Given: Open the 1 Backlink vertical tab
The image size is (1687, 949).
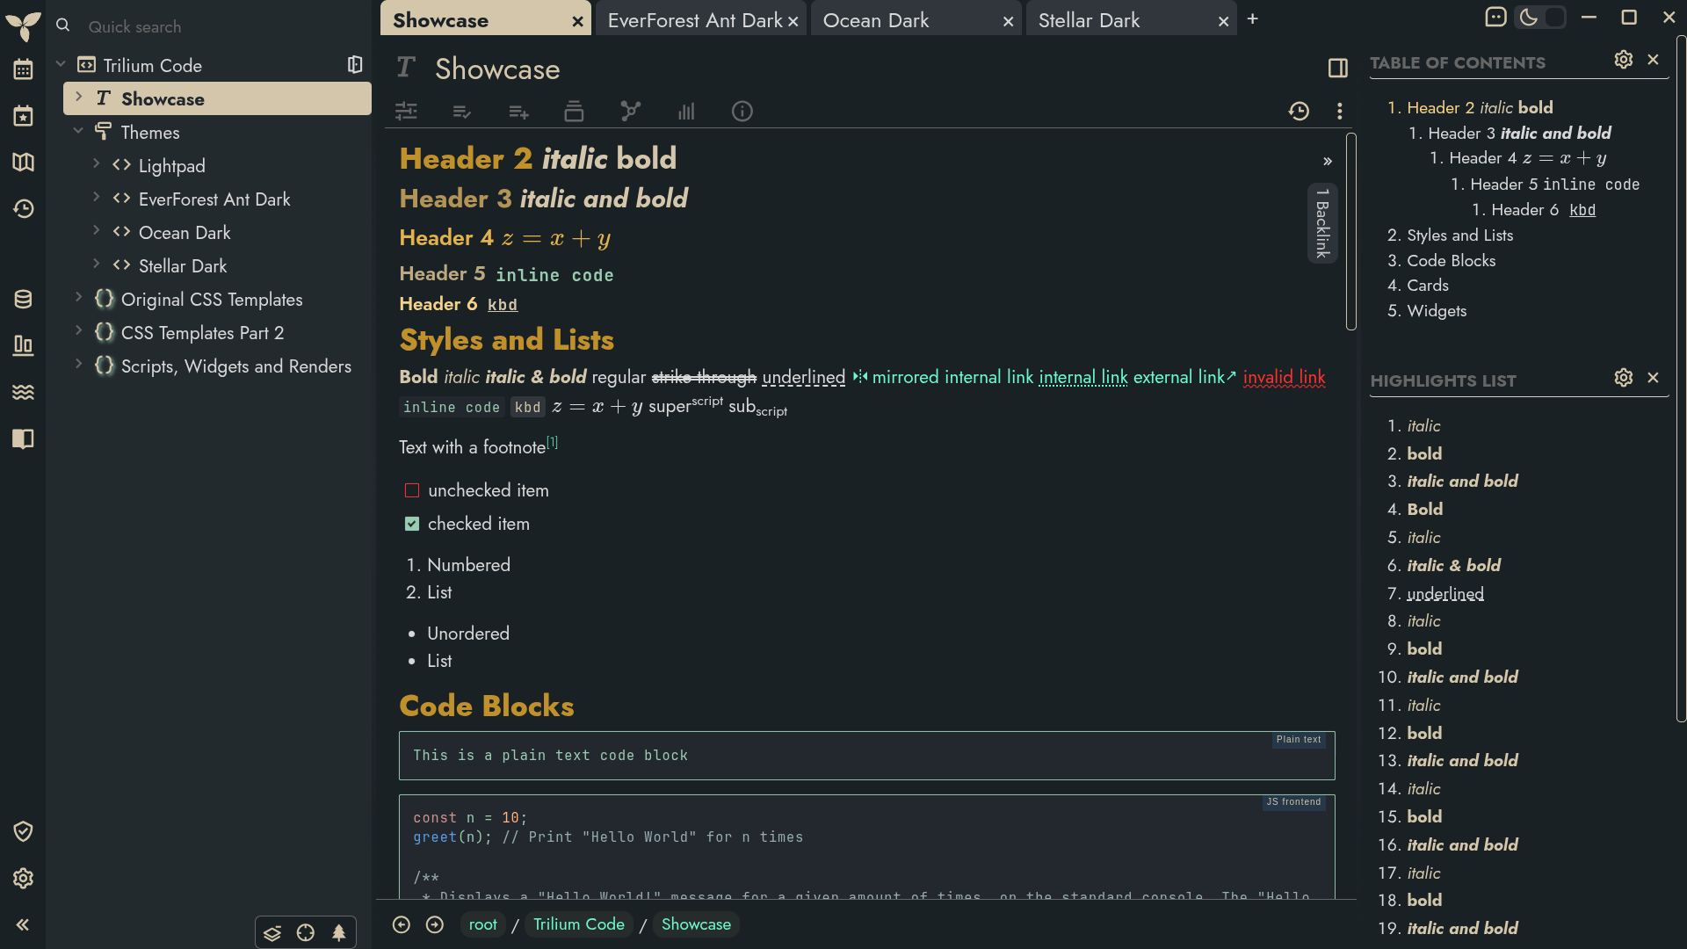Looking at the screenshot, I should pos(1322,223).
